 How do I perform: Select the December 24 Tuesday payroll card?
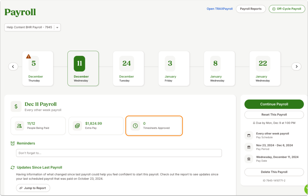coord(129,68)
